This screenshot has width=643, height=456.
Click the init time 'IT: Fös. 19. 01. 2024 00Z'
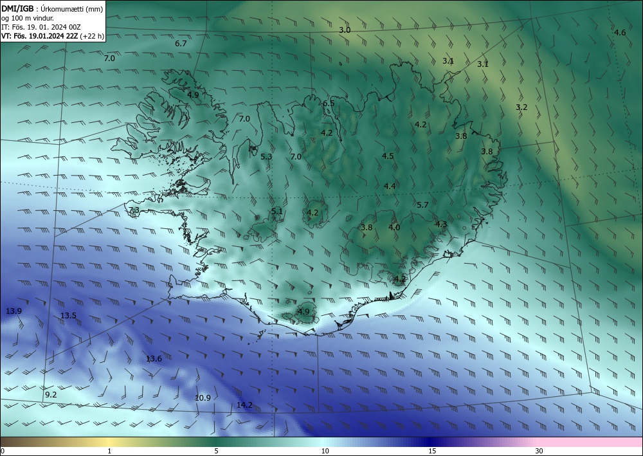[41, 27]
